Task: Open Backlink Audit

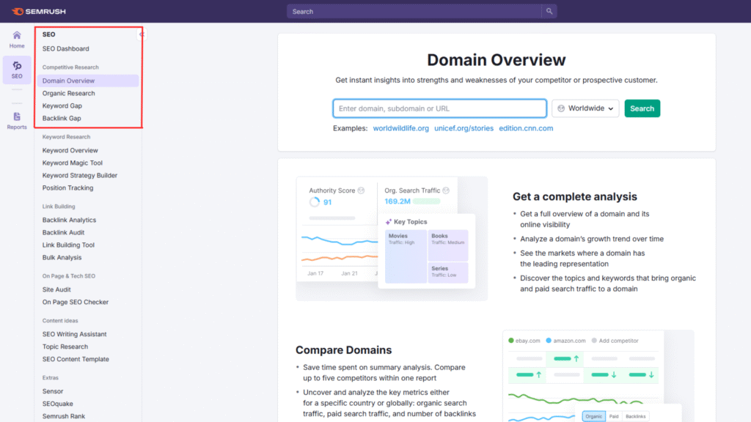Action: click(63, 232)
